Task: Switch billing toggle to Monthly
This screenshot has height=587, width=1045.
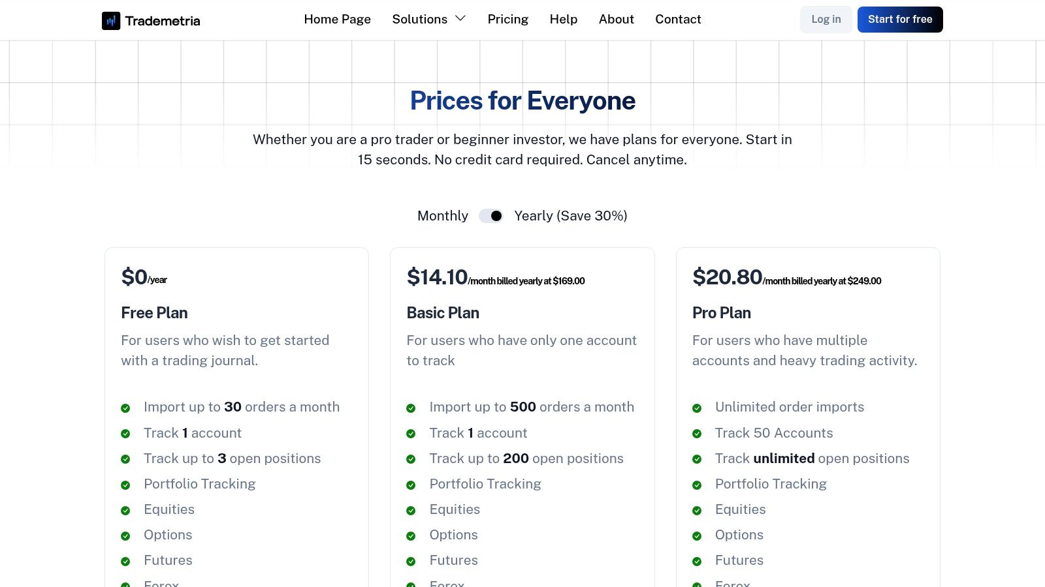Action: click(x=491, y=216)
